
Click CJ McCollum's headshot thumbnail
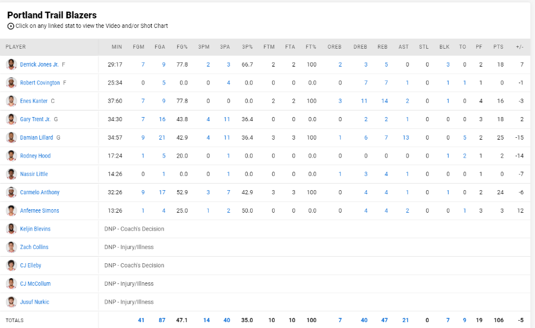(x=11, y=283)
